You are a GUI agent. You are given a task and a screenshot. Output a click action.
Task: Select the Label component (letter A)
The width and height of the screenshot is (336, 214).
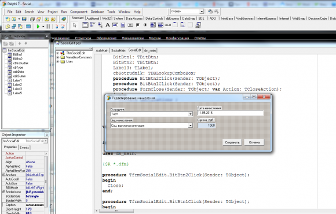pos(108,25)
